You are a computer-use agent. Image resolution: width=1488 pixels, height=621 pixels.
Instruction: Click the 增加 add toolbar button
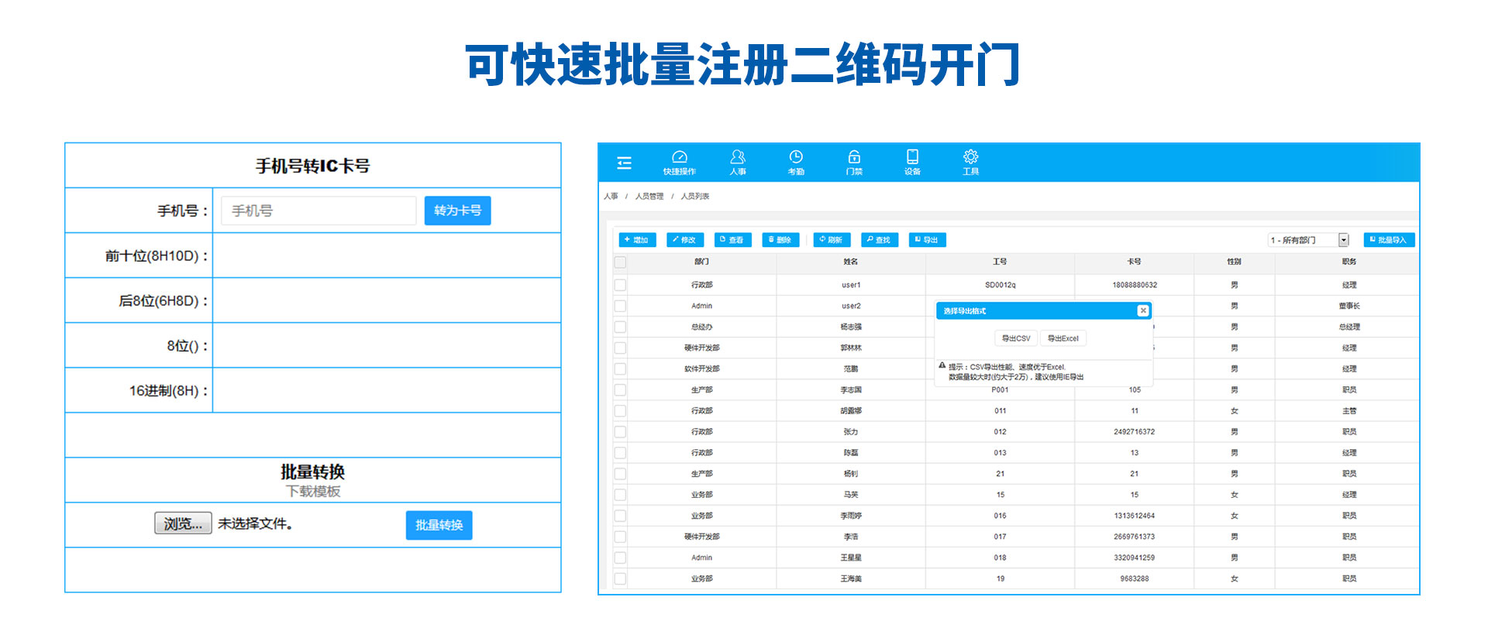click(637, 240)
